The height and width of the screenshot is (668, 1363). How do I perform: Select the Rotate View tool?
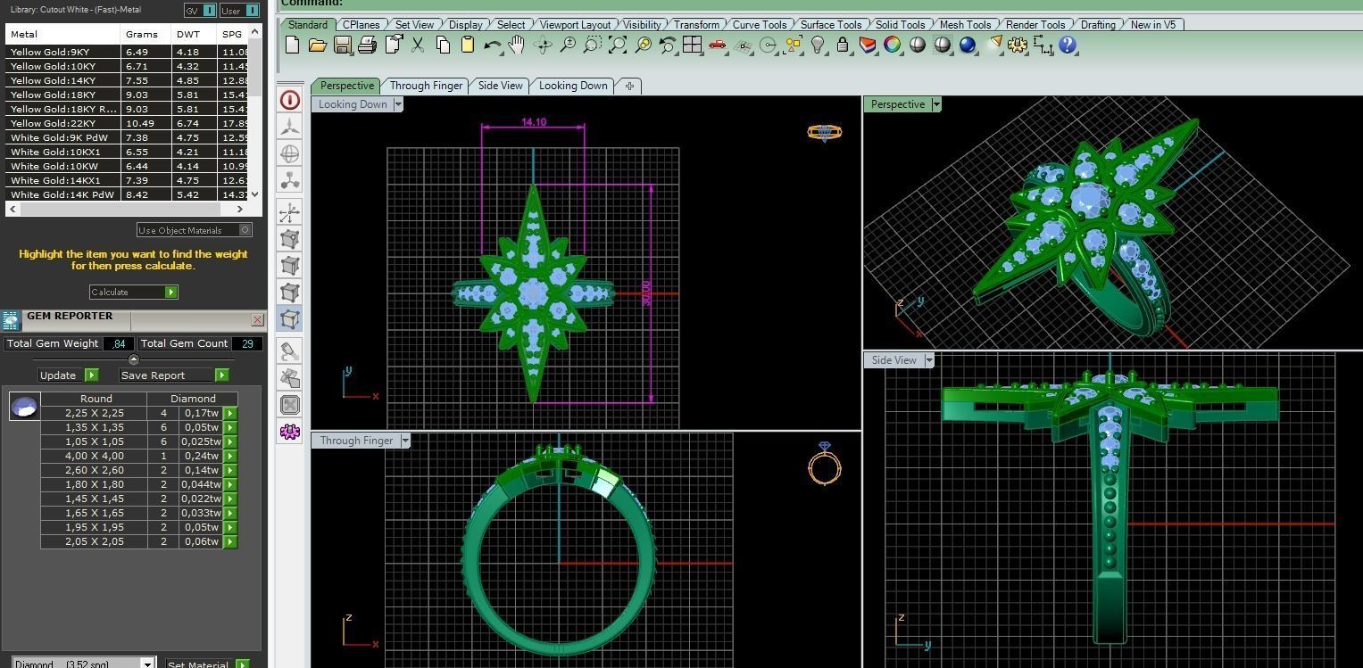(x=542, y=45)
